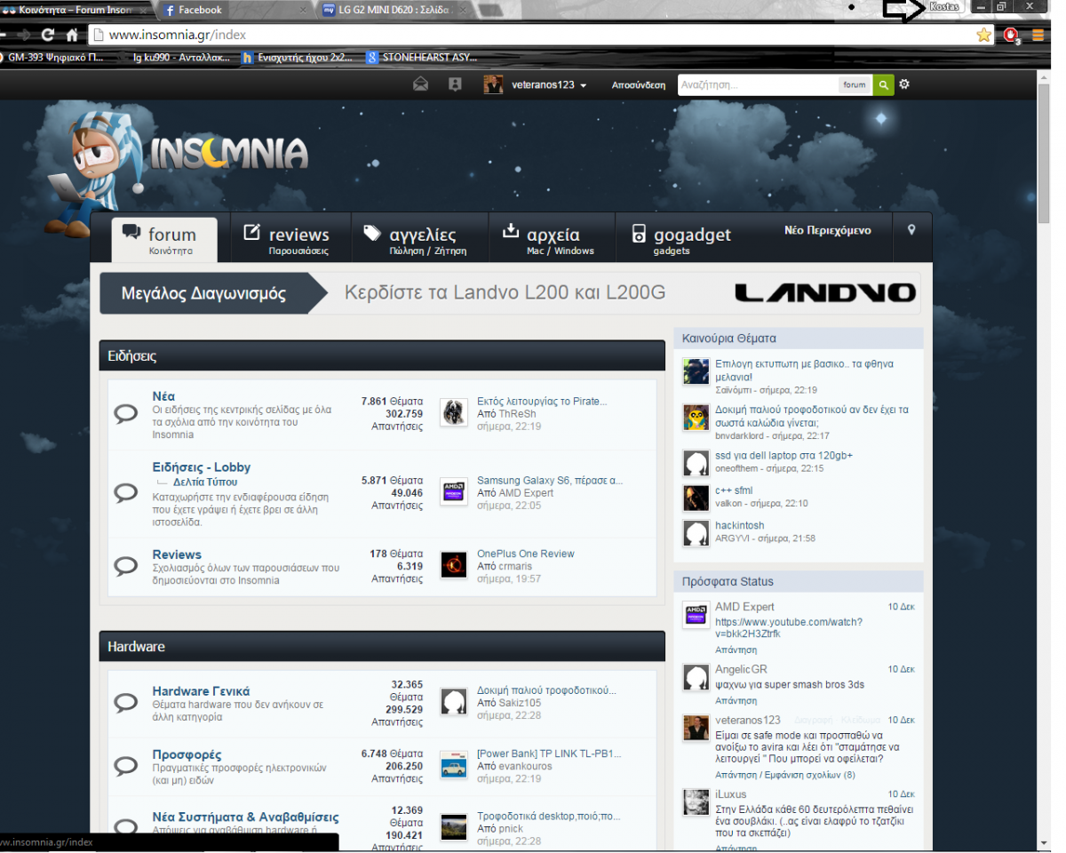Open the Προσφορές forum

pyautogui.click(x=187, y=754)
